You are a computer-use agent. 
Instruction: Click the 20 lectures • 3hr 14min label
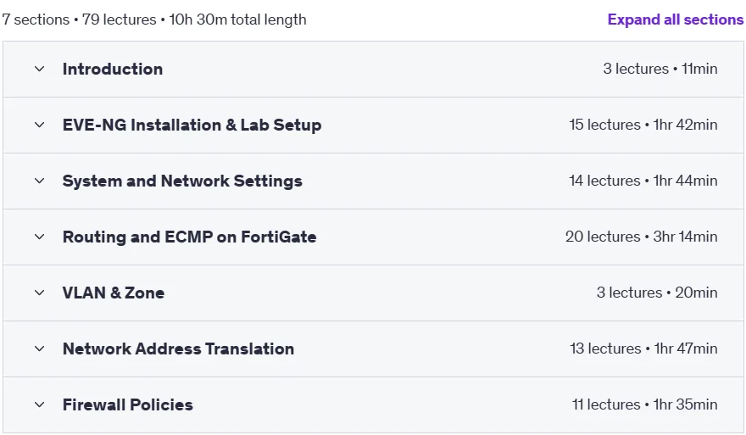tap(642, 237)
